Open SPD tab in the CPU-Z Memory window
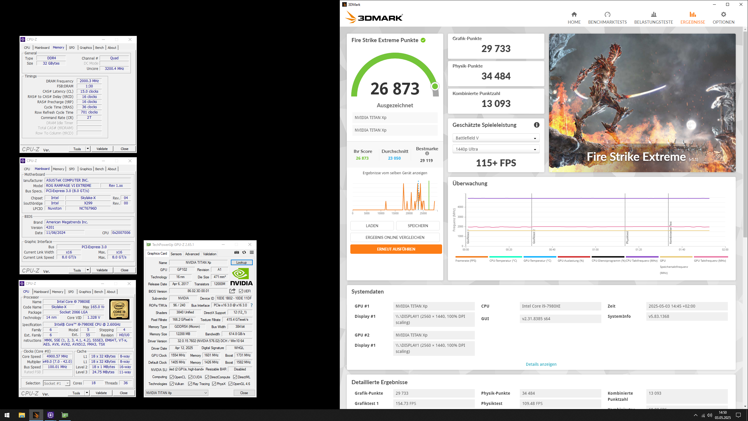Viewport: 748px width, 421px height. tap(72, 48)
